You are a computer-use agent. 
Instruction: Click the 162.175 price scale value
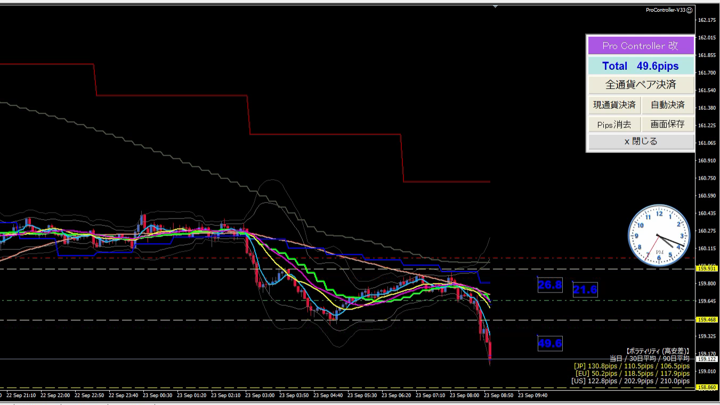point(706,20)
